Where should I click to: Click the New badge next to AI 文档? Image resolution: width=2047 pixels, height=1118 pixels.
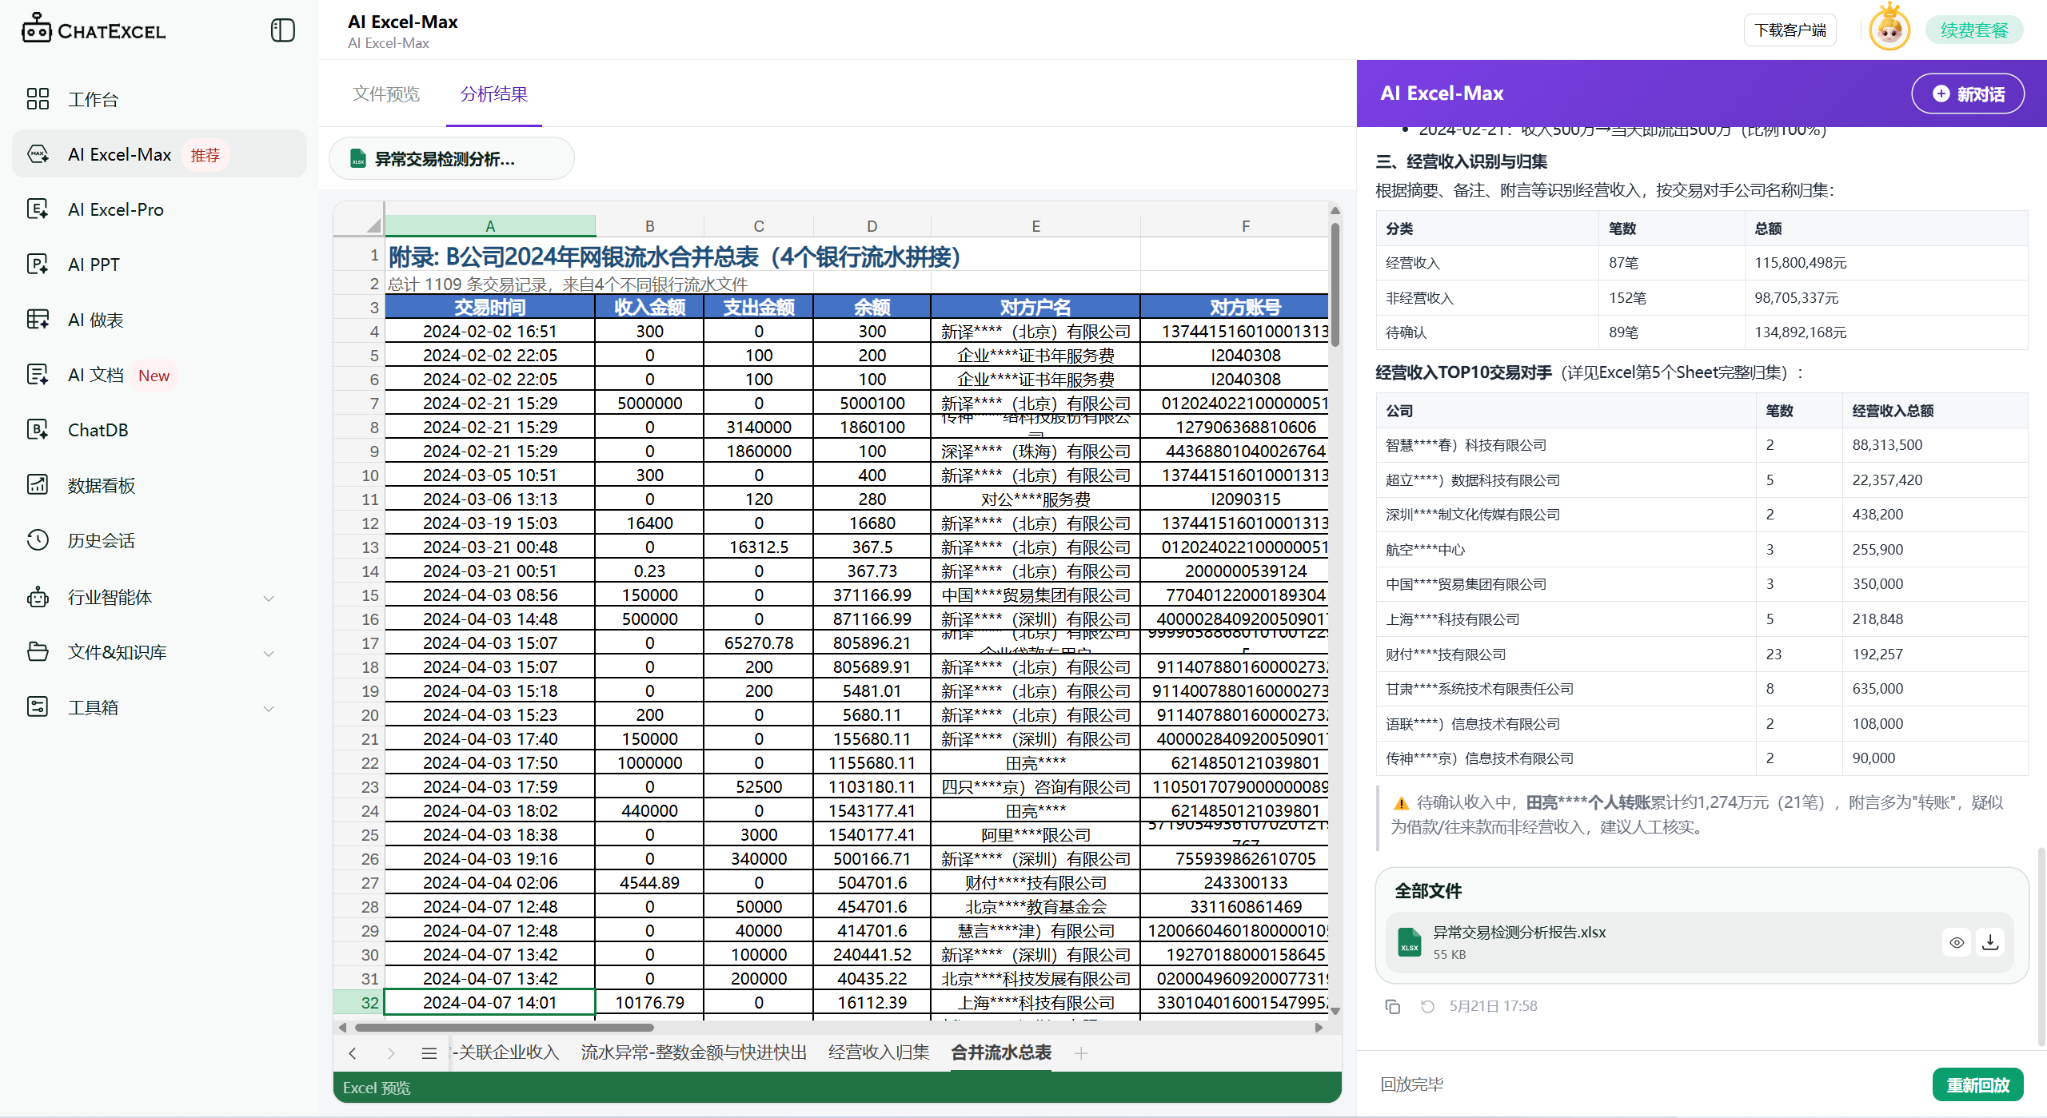(154, 376)
